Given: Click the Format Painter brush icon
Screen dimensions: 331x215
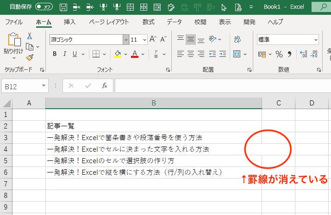Looking at the screenshot, I should coord(30,57).
